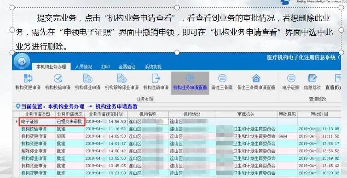
Task: Open 机构解除停业申请 icon
Action: 121,78
